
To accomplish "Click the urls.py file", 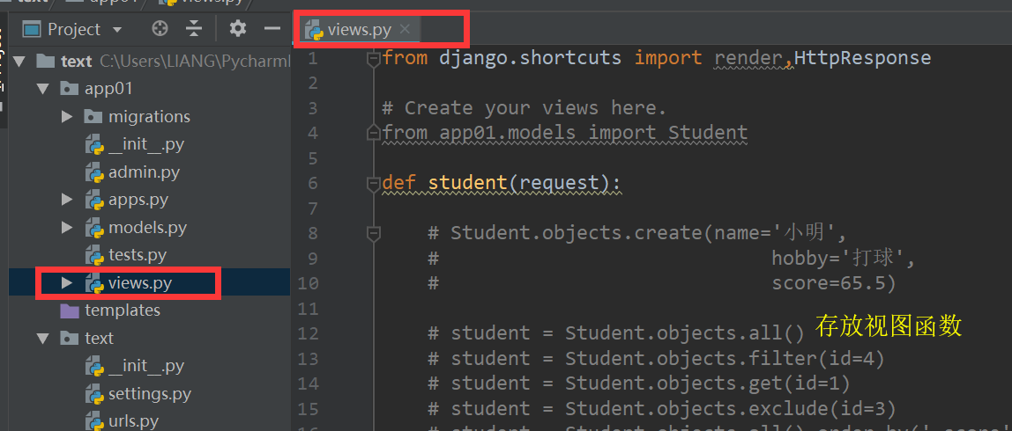I will pyautogui.click(x=133, y=421).
